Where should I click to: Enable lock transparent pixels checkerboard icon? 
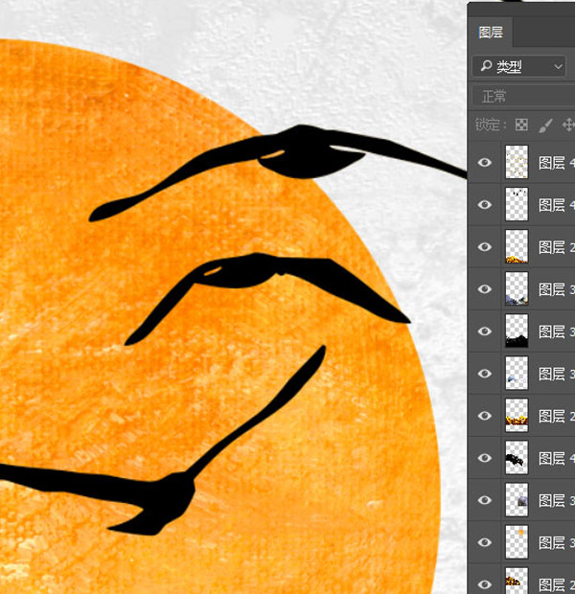521,125
